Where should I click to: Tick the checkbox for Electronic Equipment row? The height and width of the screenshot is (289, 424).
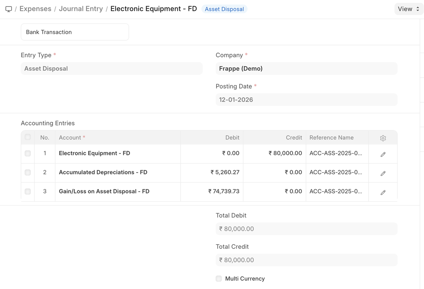(x=28, y=154)
